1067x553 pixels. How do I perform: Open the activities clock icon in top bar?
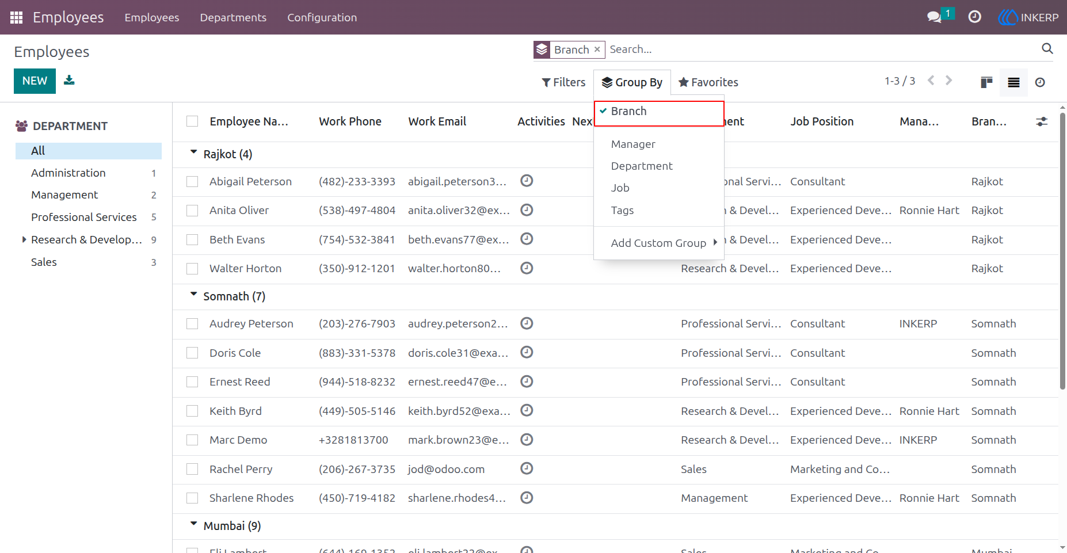tap(974, 17)
